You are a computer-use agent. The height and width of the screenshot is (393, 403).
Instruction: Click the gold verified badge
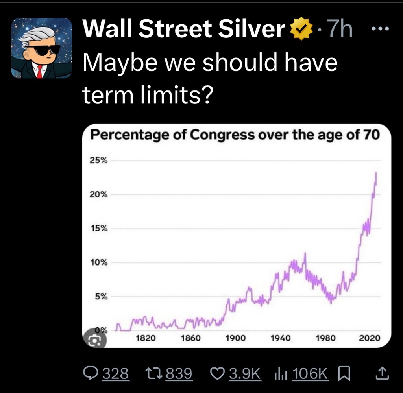click(x=301, y=30)
